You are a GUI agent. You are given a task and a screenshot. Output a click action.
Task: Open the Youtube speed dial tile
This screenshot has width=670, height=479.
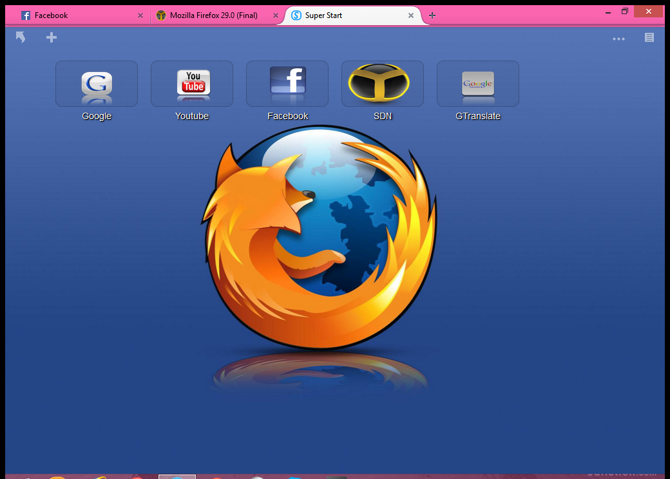tap(192, 84)
